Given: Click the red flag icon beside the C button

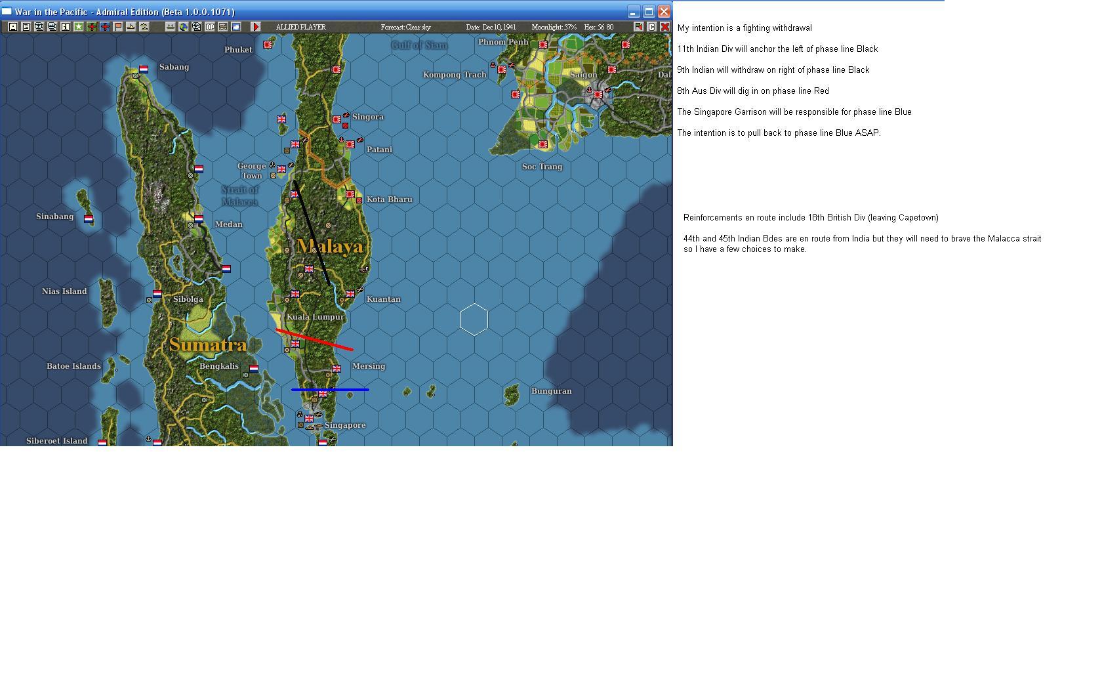Looking at the screenshot, I should [638, 27].
